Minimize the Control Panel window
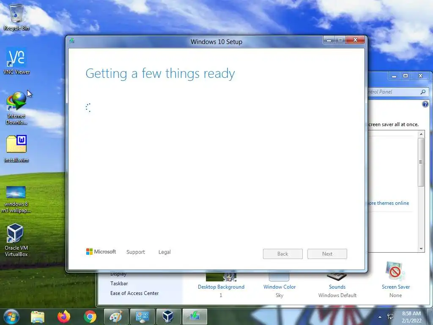Screen dimensions: 433x325 pos(394,76)
